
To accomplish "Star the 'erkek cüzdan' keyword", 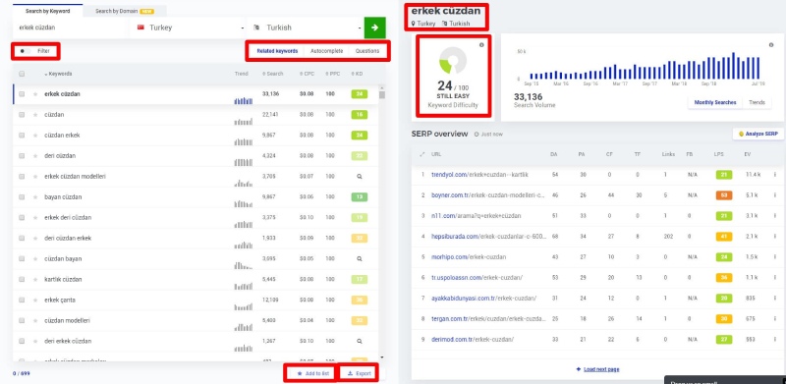I will 35,94.
